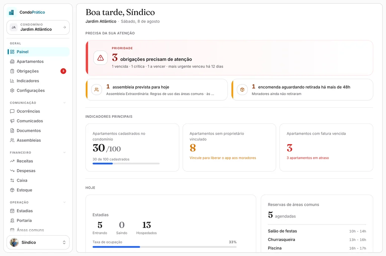Click the Apartamentos building icon in sidebar
386x256 pixels.
click(x=12, y=62)
